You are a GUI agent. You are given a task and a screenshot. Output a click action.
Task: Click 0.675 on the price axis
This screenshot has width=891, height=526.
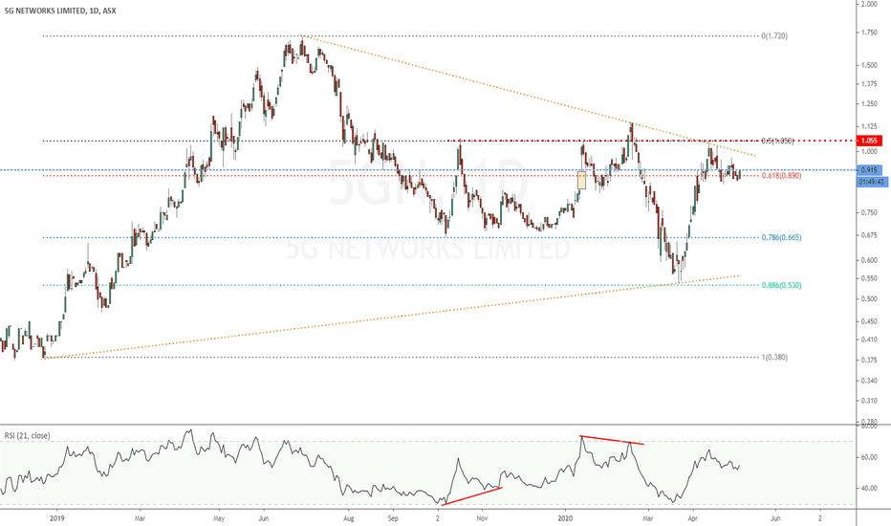coord(869,235)
